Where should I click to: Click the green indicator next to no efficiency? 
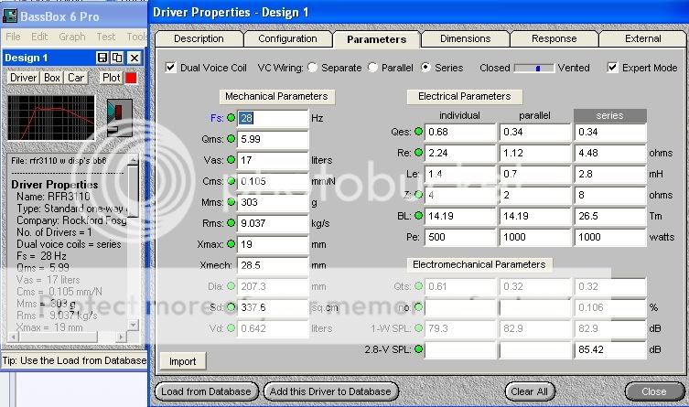[418, 307]
